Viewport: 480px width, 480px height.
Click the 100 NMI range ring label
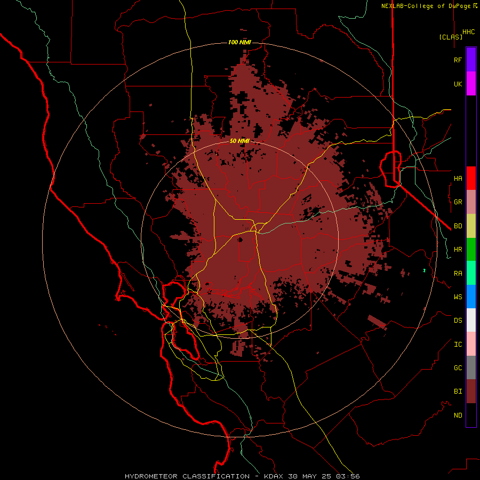(239, 42)
